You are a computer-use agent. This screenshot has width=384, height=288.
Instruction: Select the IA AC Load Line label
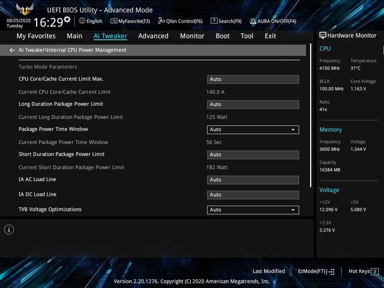(37, 179)
